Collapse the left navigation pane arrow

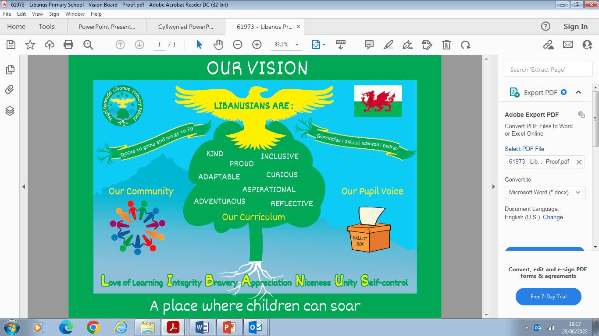tap(24, 186)
